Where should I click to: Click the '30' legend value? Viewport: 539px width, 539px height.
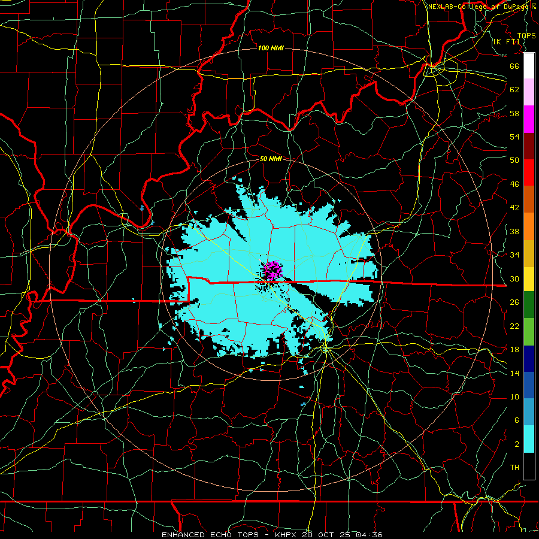[x=514, y=278]
